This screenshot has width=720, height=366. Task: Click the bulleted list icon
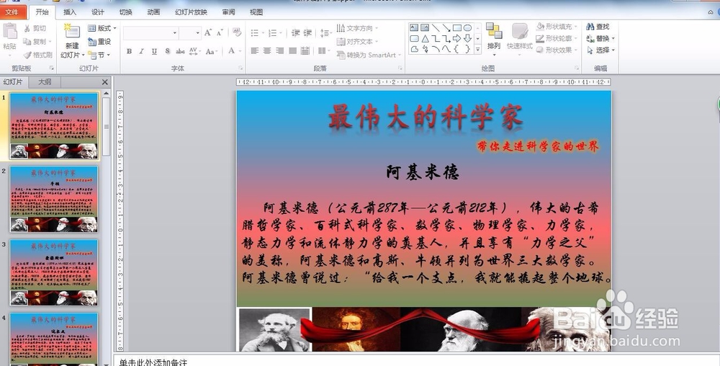(256, 33)
